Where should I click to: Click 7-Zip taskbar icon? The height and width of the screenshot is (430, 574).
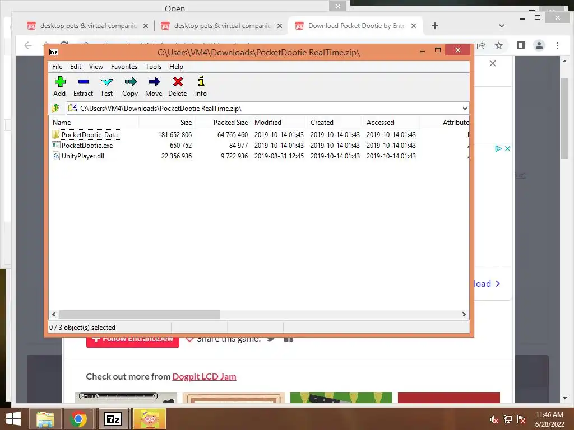point(113,419)
